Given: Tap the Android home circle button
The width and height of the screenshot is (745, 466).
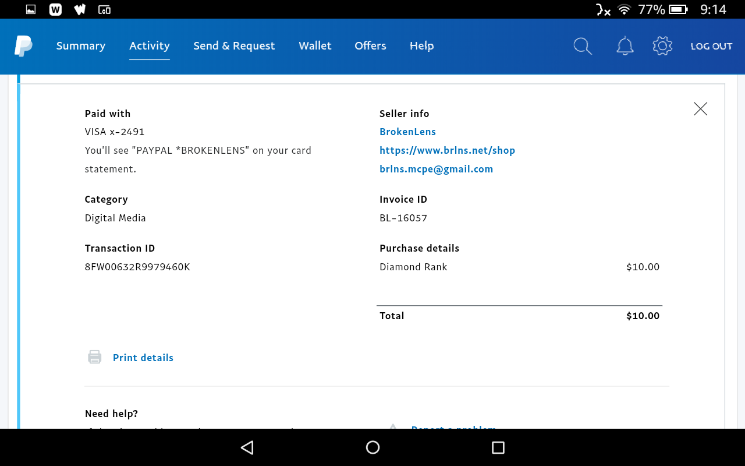Looking at the screenshot, I should pos(372,447).
